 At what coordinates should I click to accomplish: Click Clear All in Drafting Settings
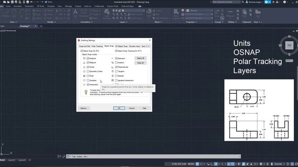141,63
